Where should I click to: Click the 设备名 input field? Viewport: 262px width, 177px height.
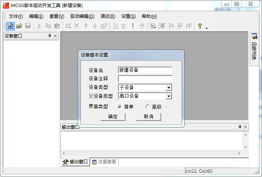pos(145,70)
